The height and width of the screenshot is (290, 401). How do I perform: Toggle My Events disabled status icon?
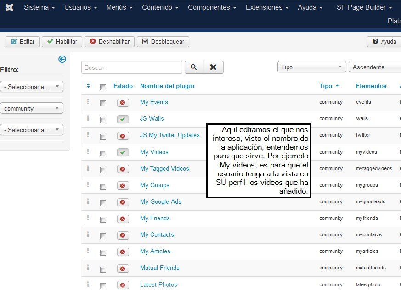[123, 103]
